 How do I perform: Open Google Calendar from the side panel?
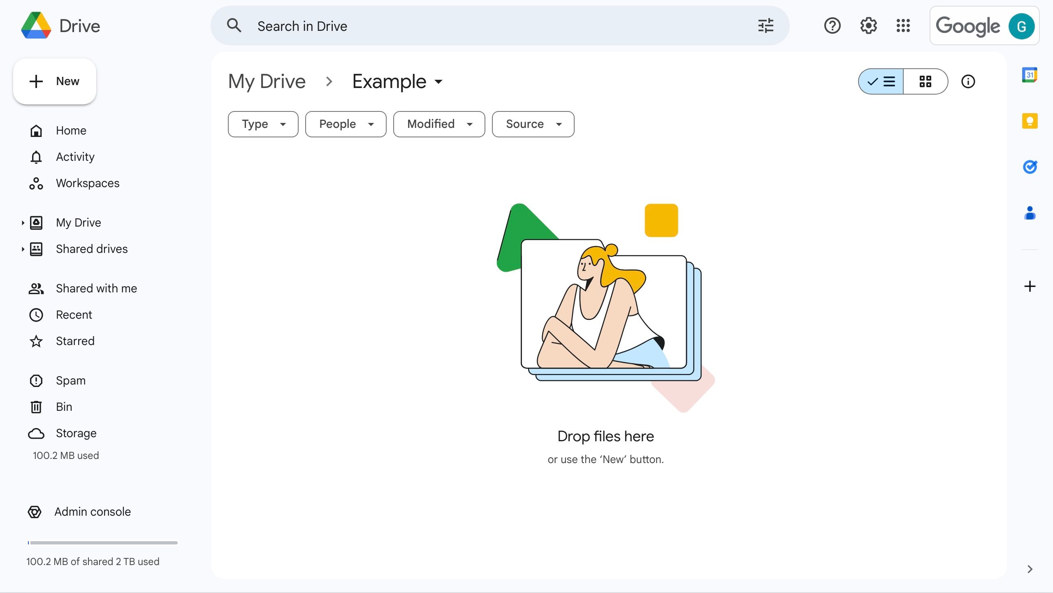1030,74
